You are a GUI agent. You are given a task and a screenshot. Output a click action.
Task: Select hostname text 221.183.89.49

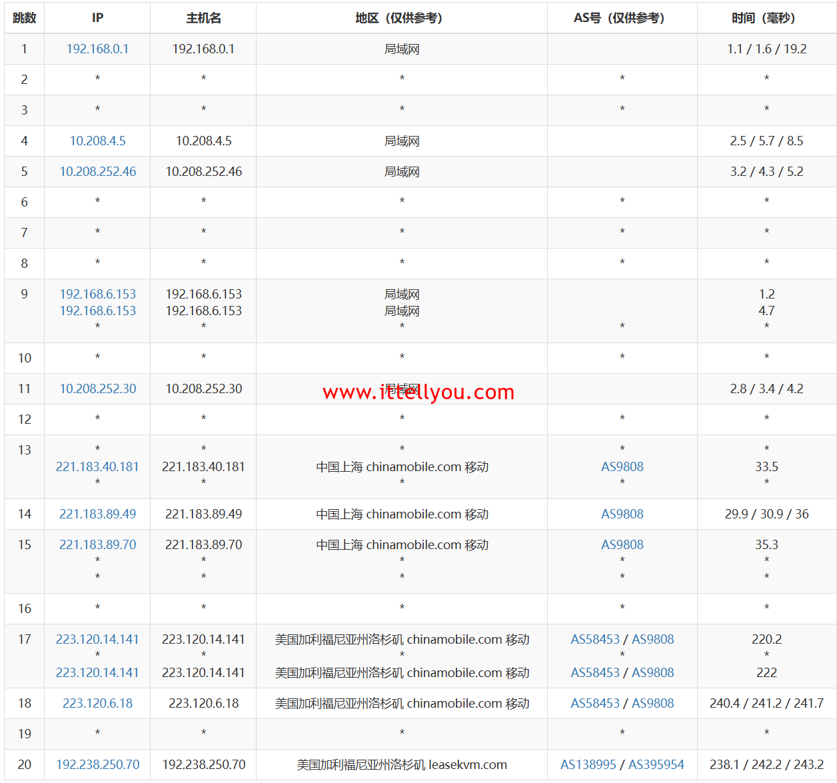click(x=203, y=514)
